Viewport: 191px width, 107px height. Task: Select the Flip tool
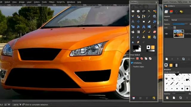149,27
